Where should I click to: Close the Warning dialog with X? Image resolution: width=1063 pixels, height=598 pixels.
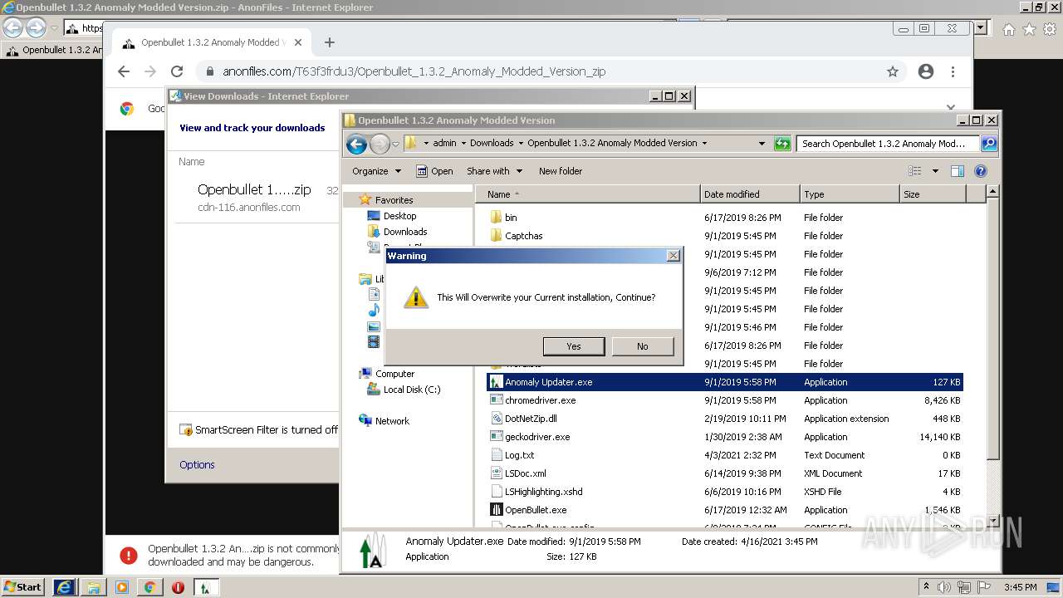pos(673,256)
